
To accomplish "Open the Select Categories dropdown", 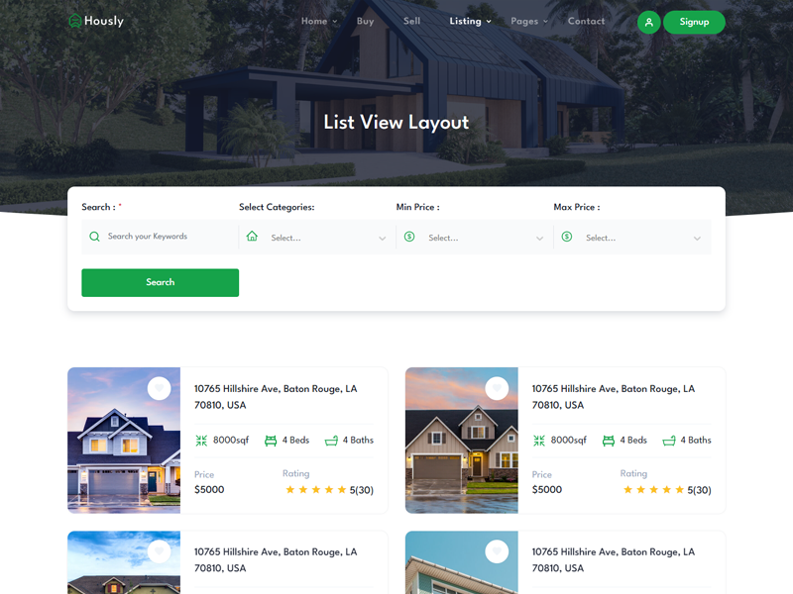I will (x=317, y=238).
